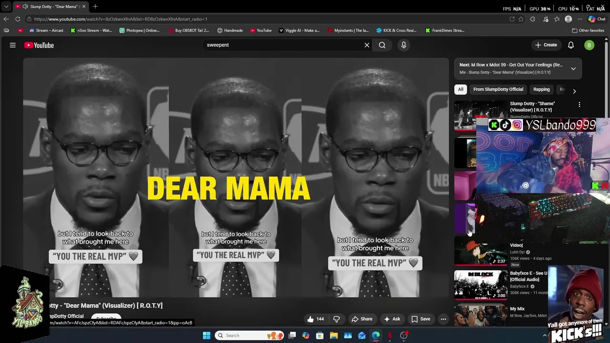Screen dimensions: 610x343
Task: Open browser settings and more menu
Action: coord(579,19)
